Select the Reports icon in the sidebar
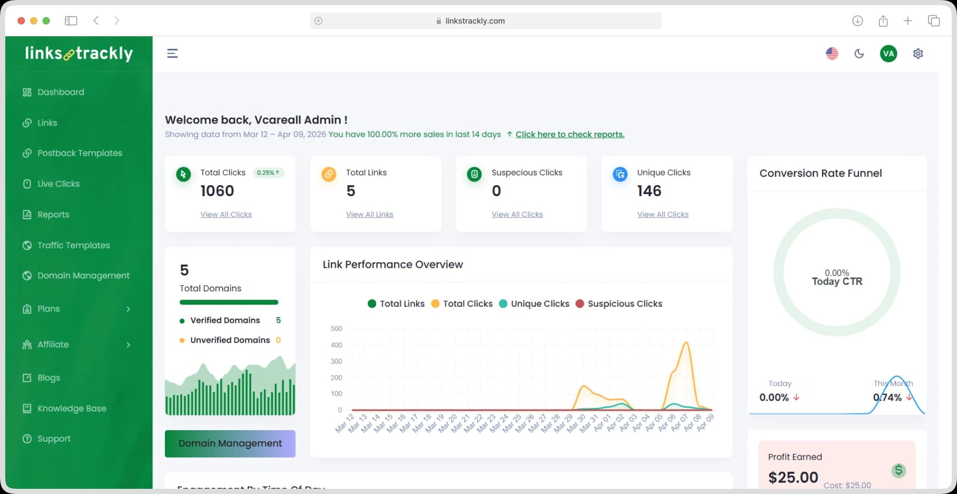 (27, 214)
